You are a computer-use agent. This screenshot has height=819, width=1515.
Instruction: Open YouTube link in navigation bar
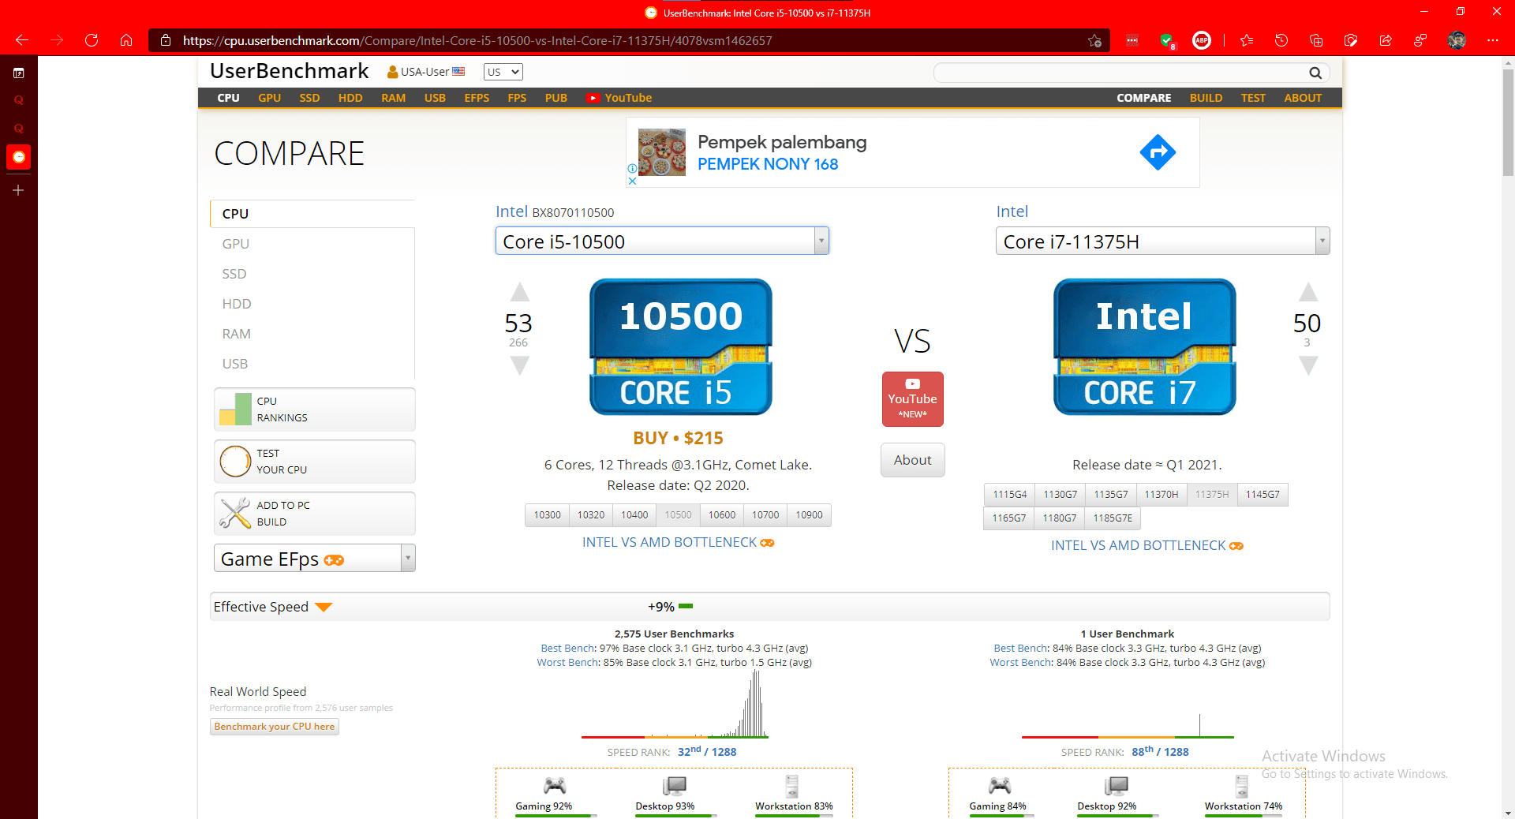coord(619,98)
